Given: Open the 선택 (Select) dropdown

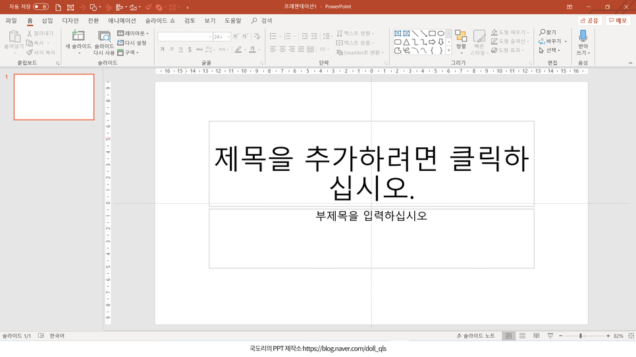Looking at the screenshot, I should (x=549, y=50).
